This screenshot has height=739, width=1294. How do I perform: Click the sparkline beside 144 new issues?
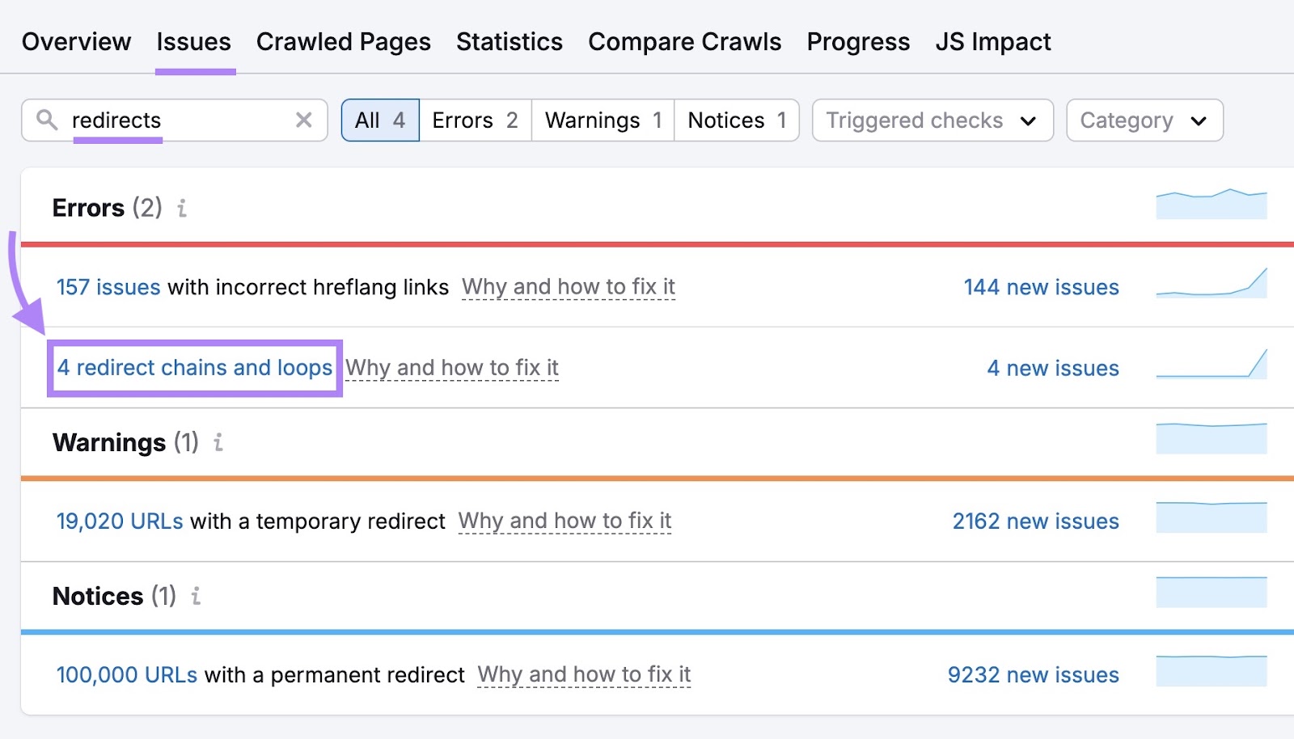1211,286
